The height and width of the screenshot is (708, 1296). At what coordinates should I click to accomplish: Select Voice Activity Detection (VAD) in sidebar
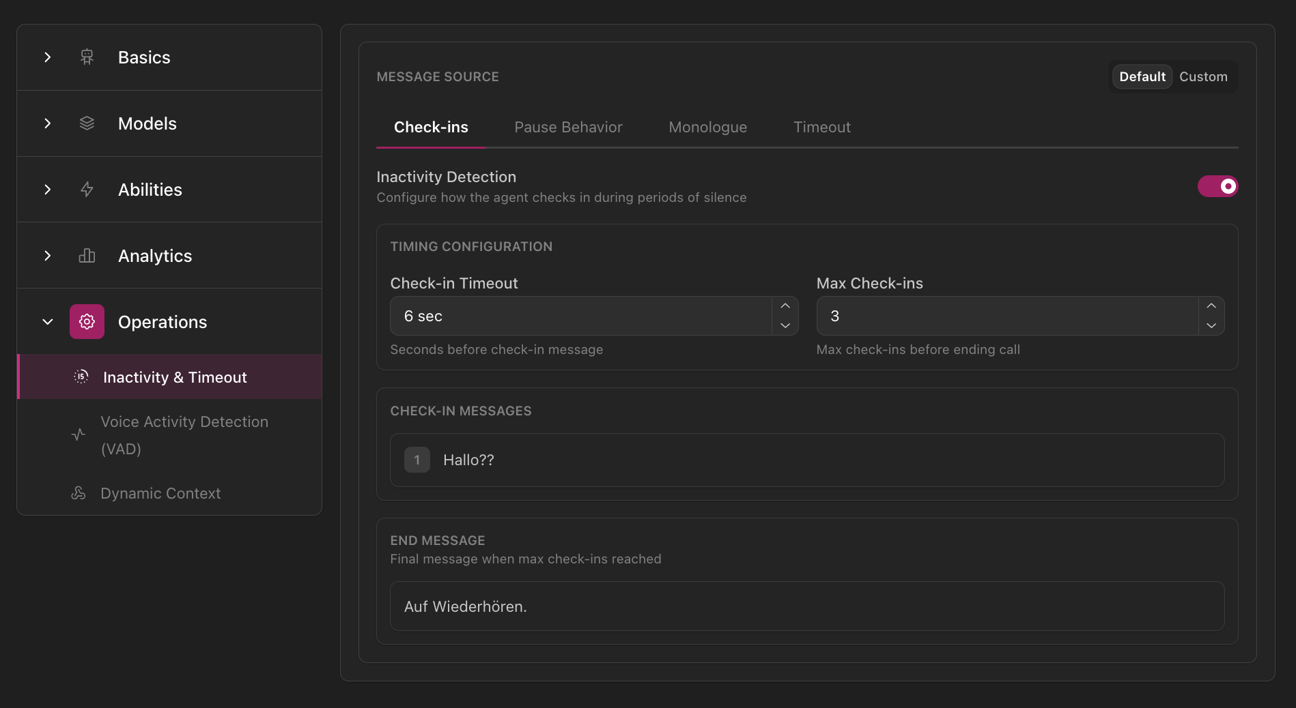pos(184,434)
